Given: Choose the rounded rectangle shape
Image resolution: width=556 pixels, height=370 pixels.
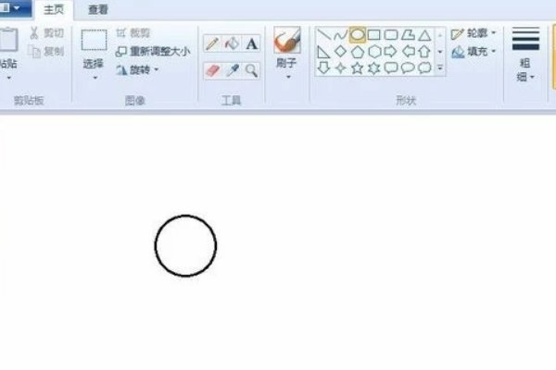Looking at the screenshot, I should 391,35.
